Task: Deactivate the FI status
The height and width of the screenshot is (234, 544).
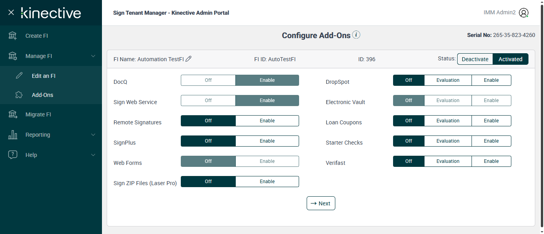Action: click(475, 59)
